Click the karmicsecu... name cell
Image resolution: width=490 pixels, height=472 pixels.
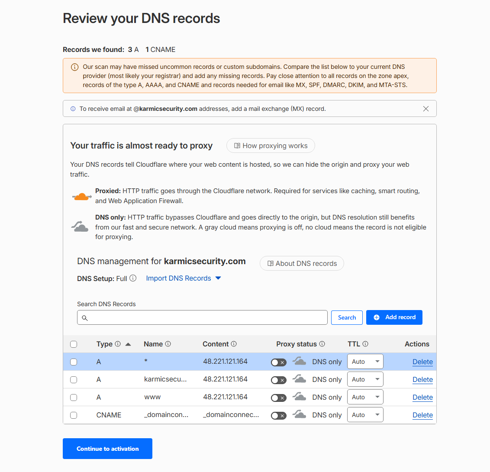coord(165,379)
